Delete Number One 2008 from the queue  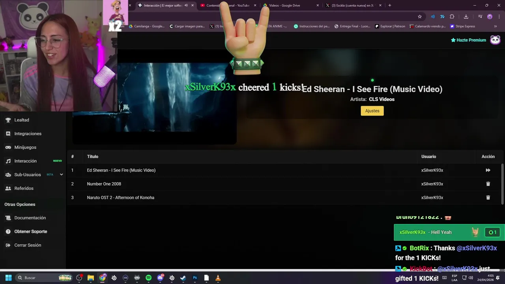pos(488,184)
